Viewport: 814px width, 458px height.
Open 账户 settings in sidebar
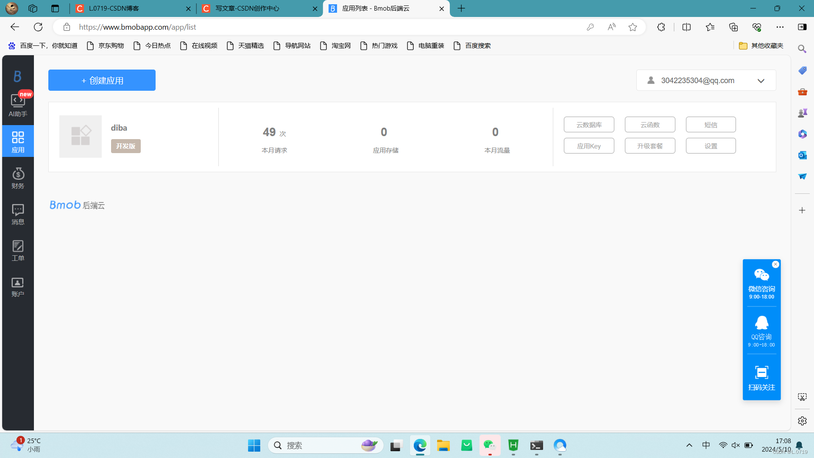[17, 286]
